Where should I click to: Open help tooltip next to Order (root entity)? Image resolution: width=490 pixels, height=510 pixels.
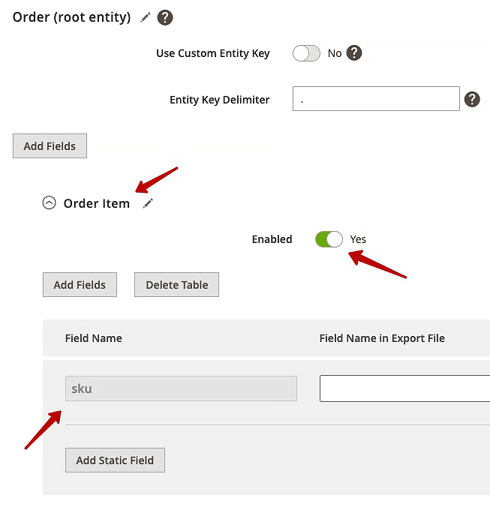[165, 17]
